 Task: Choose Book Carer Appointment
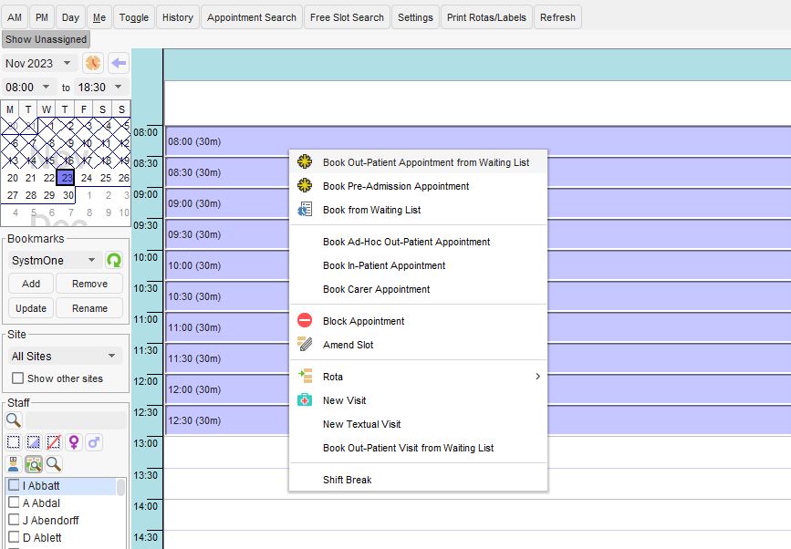(376, 289)
